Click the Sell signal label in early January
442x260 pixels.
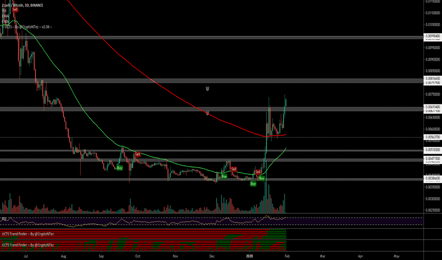(258, 172)
